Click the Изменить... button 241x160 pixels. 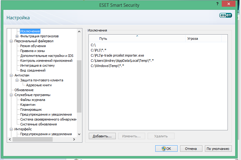point(132,136)
